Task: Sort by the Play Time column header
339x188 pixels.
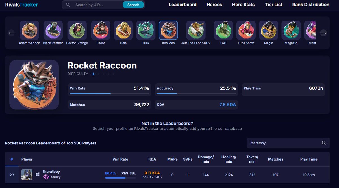Action: (309, 159)
